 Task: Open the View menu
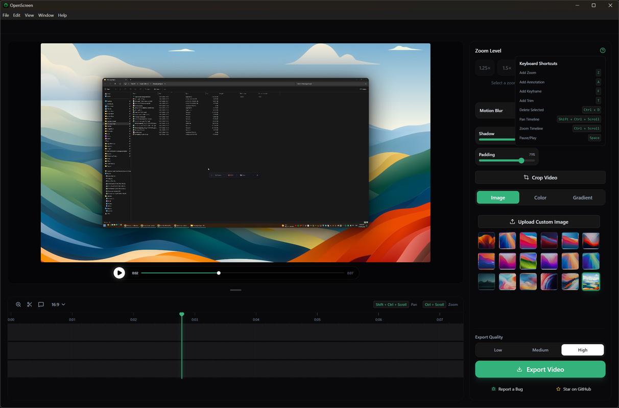tap(29, 15)
